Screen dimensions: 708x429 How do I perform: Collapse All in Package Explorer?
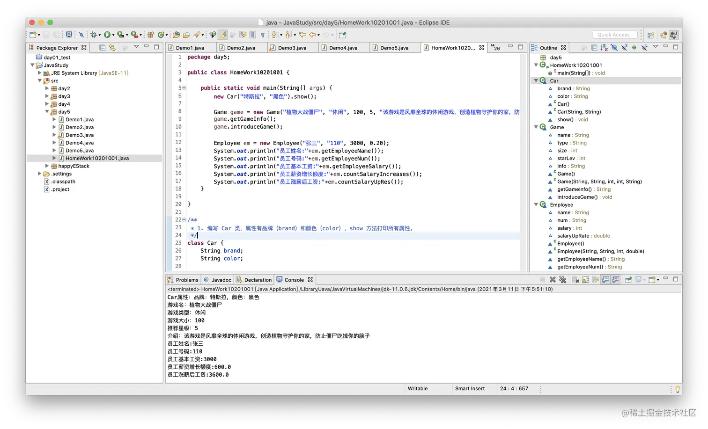pyautogui.click(x=102, y=48)
